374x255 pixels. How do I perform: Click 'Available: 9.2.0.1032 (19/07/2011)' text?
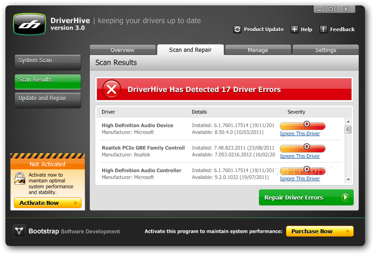(231, 178)
